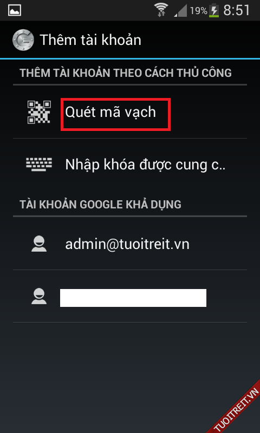This screenshot has height=433, width=260.
Task: Tap the 8:51 clock in status bar
Action: tap(236, 11)
